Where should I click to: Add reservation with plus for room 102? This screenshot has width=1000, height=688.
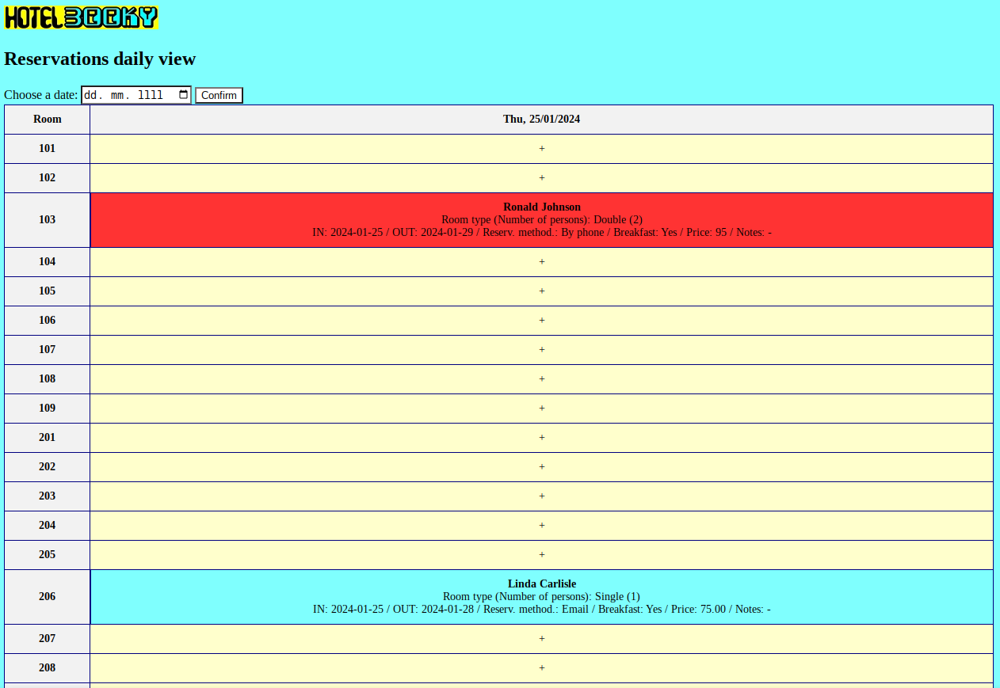coord(541,178)
